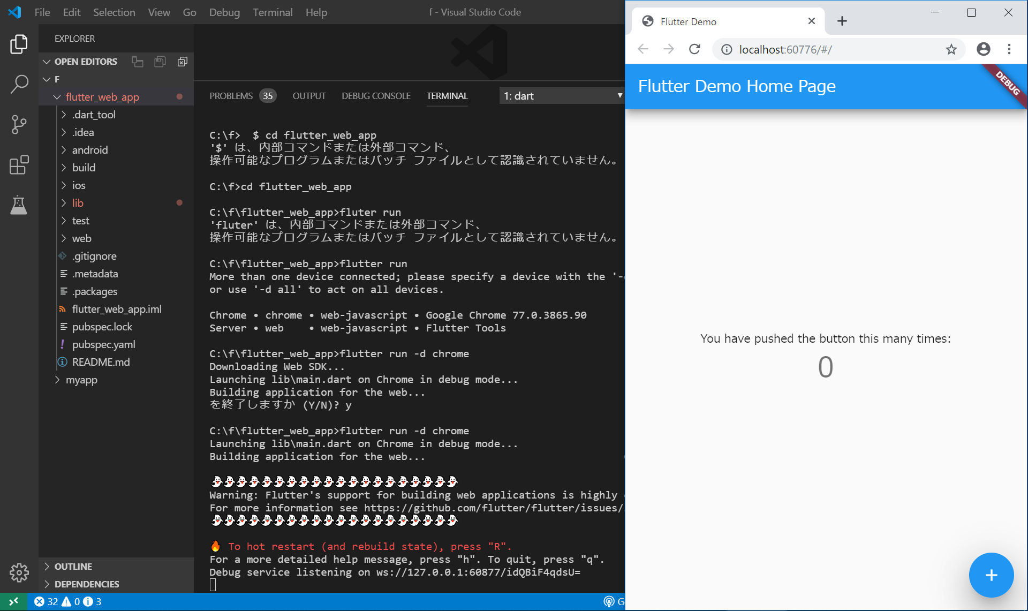Screen dimensions: 1028x611
Task: Expand the OUTLINE section
Action: tap(73, 567)
